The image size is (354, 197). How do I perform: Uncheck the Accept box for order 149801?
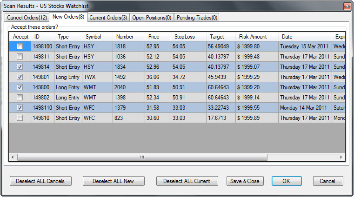[x=20, y=77]
